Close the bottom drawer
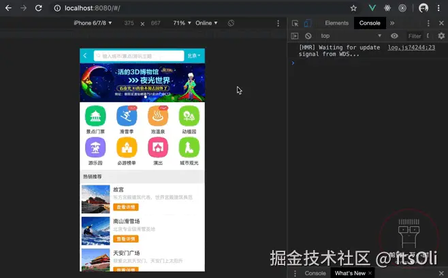The width and height of the screenshot is (448, 278). 441,273
